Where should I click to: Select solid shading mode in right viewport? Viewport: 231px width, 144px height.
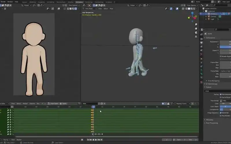click(189, 9)
